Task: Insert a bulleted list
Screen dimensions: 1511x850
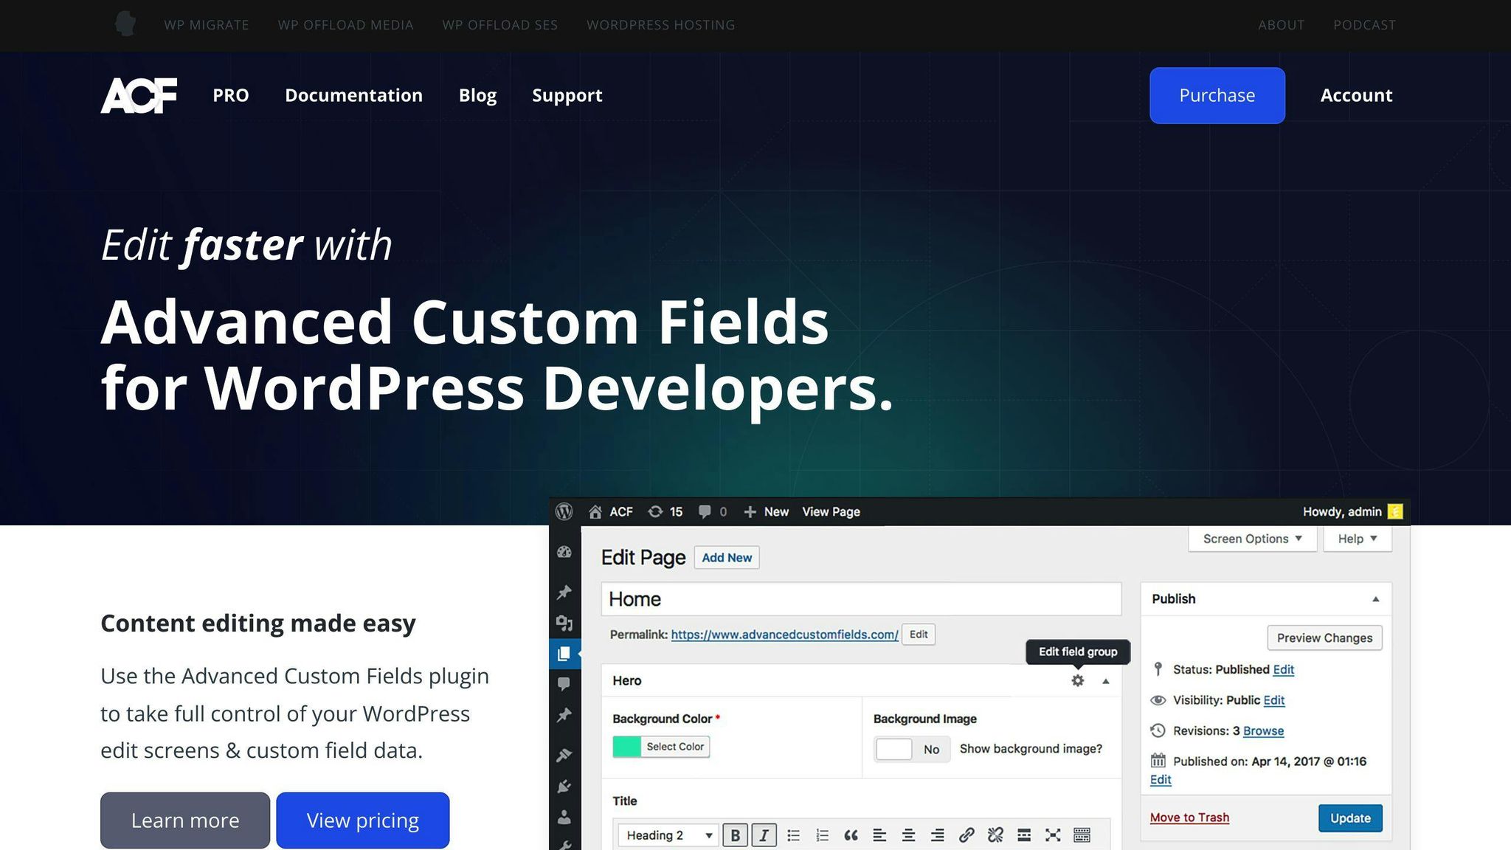Action: [x=793, y=835]
